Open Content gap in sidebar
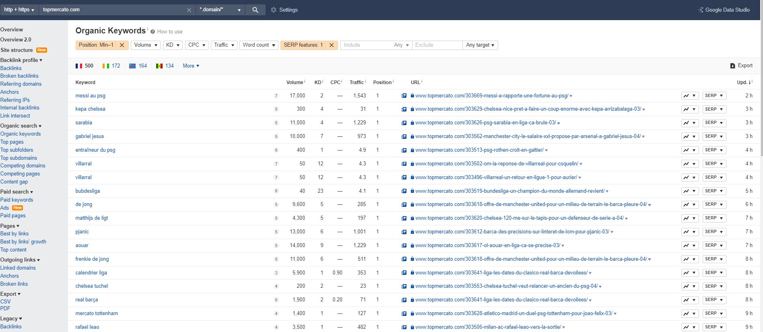The width and height of the screenshot is (763, 332). click(x=14, y=182)
